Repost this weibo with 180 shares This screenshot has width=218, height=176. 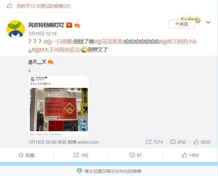click(81, 155)
